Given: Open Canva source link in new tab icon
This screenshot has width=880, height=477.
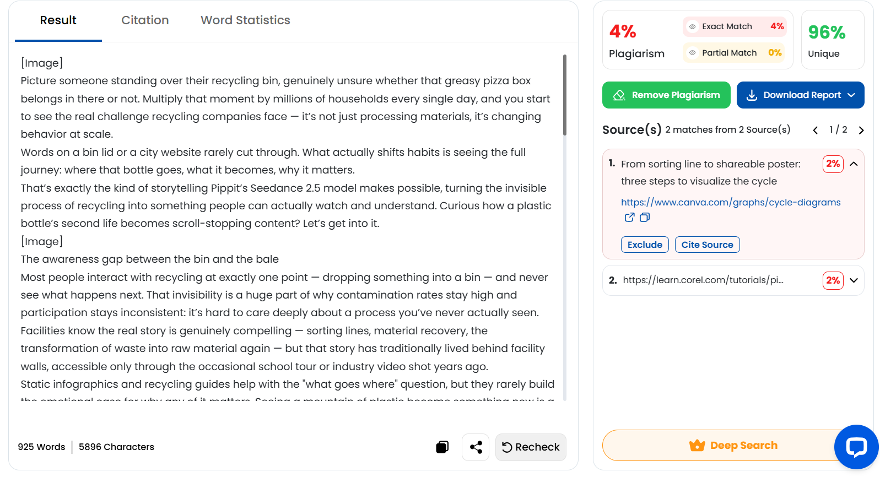Looking at the screenshot, I should click(x=629, y=218).
